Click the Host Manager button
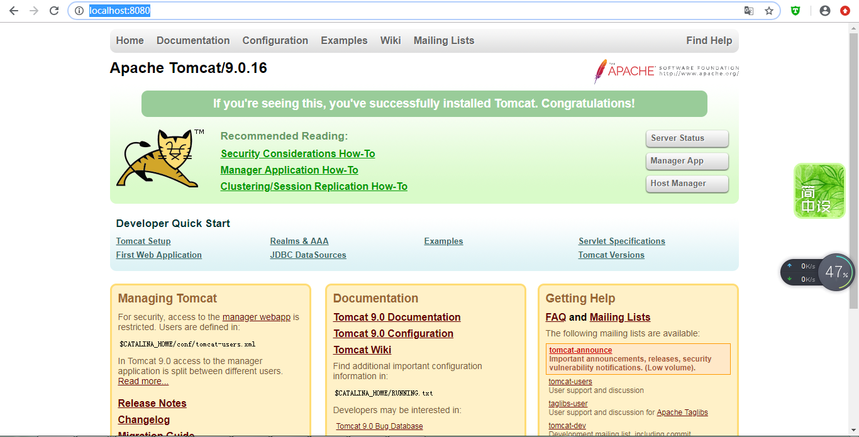The width and height of the screenshot is (859, 437). [x=687, y=184]
